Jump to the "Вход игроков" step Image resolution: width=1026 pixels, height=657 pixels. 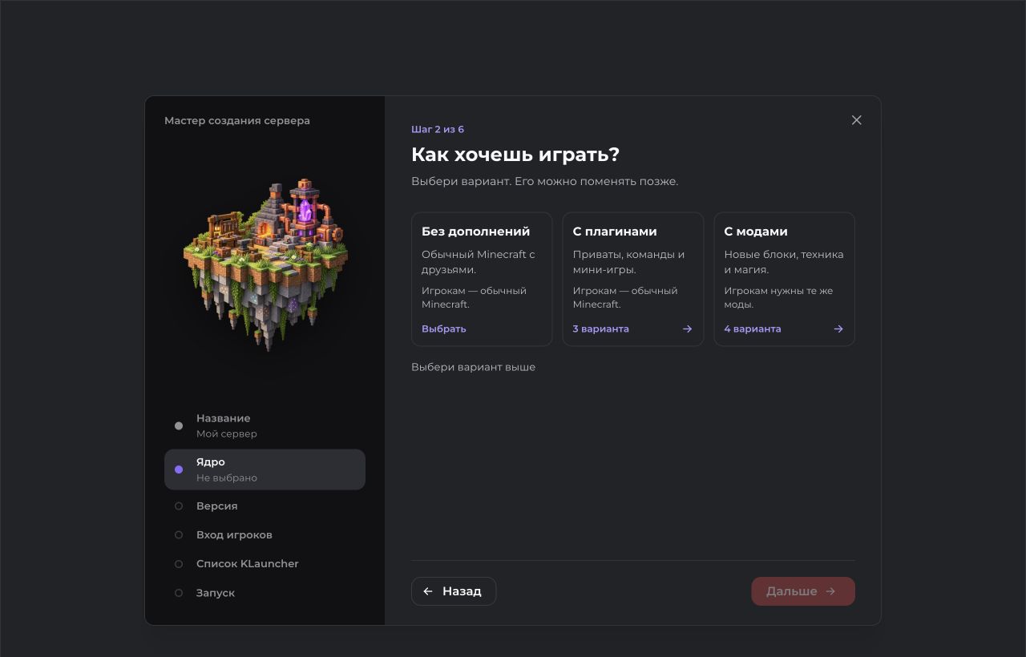tap(265, 534)
